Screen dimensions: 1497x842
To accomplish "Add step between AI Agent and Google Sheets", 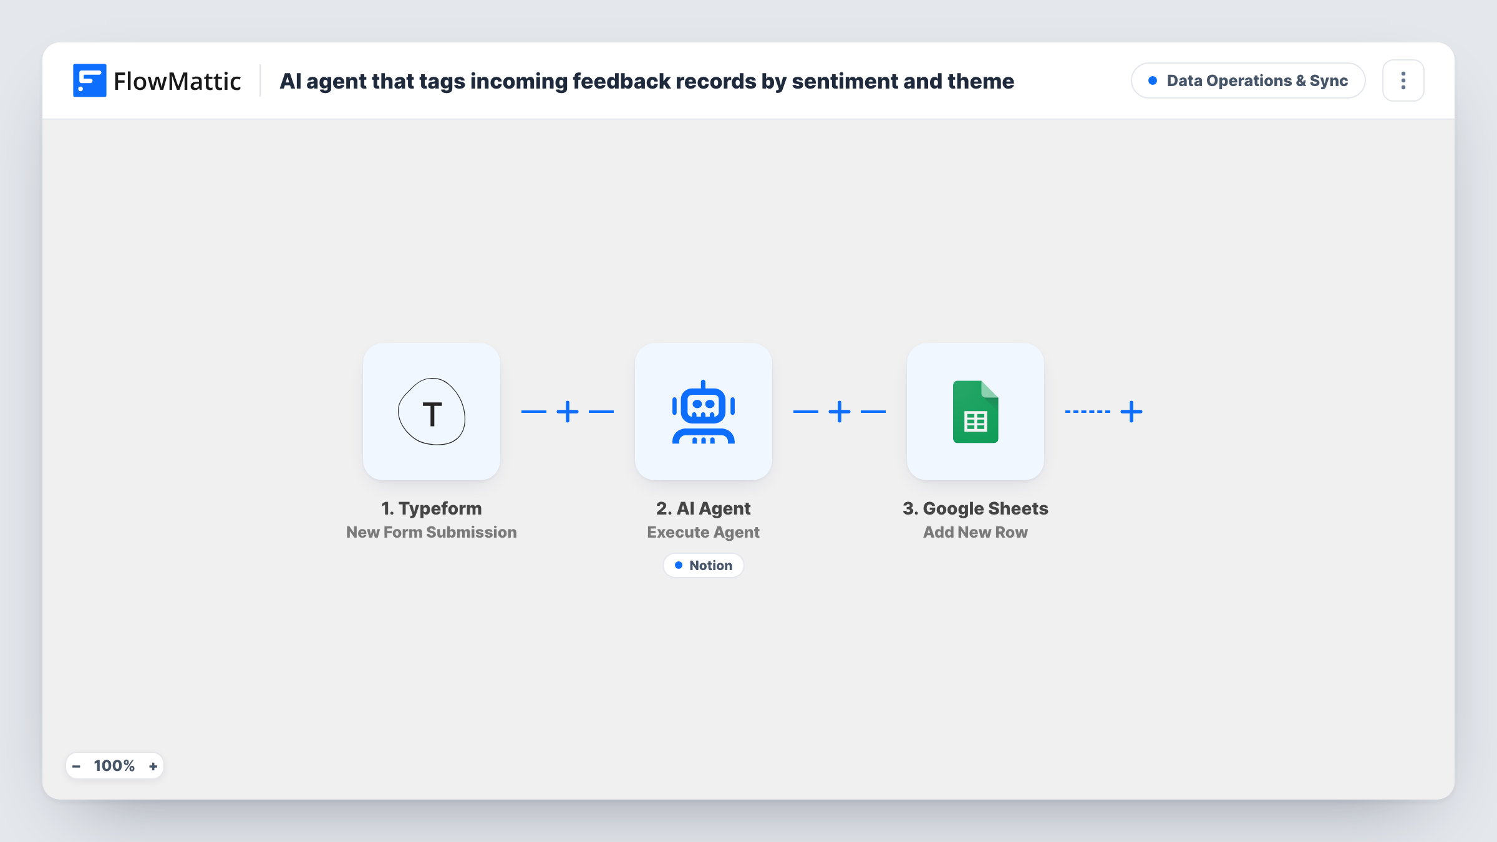I will tap(840, 412).
